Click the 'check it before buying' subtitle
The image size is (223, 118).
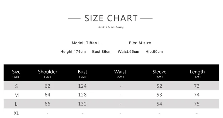click(111, 27)
